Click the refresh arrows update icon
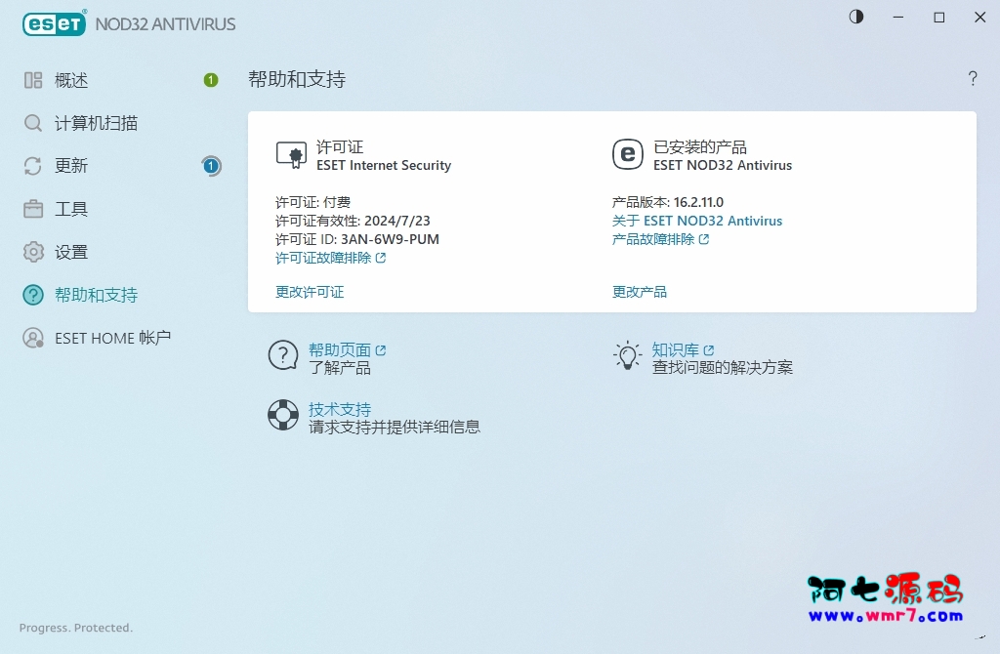The height and width of the screenshot is (654, 1000). [33, 166]
